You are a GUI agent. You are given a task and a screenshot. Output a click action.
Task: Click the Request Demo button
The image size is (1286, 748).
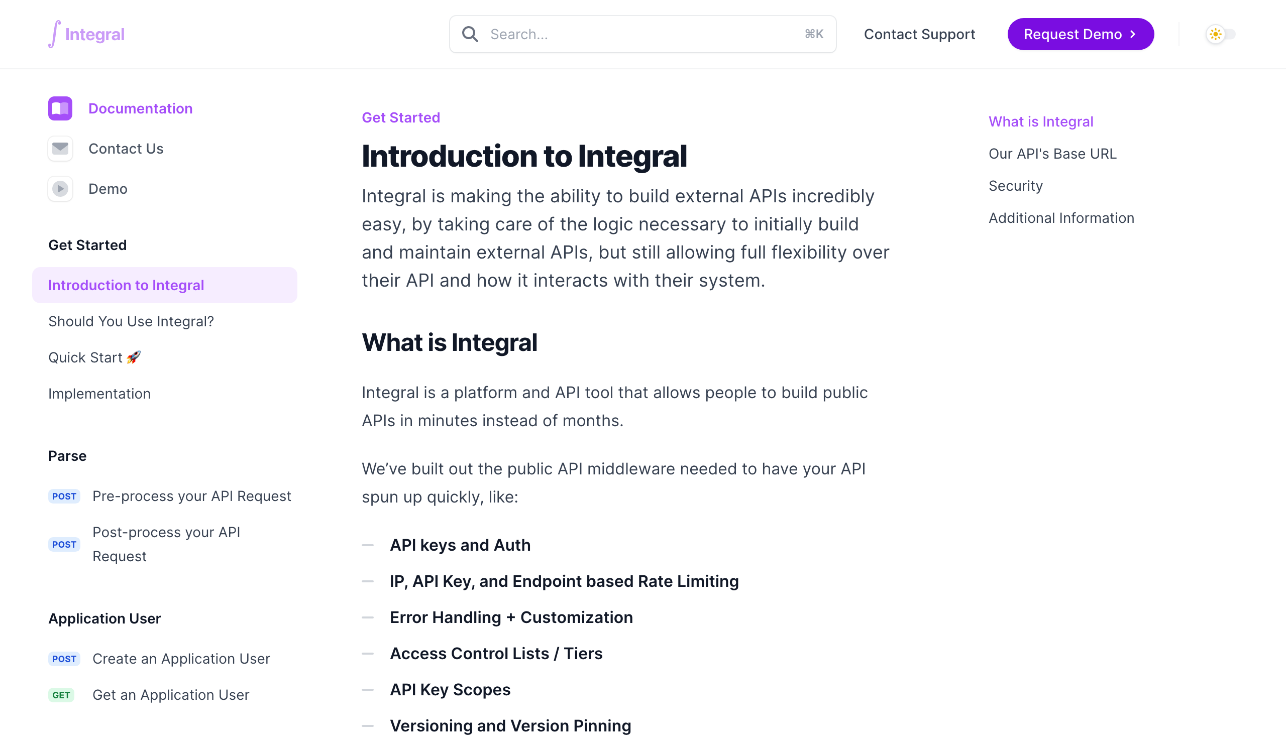pyautogui.click(x=1081, y=34)
